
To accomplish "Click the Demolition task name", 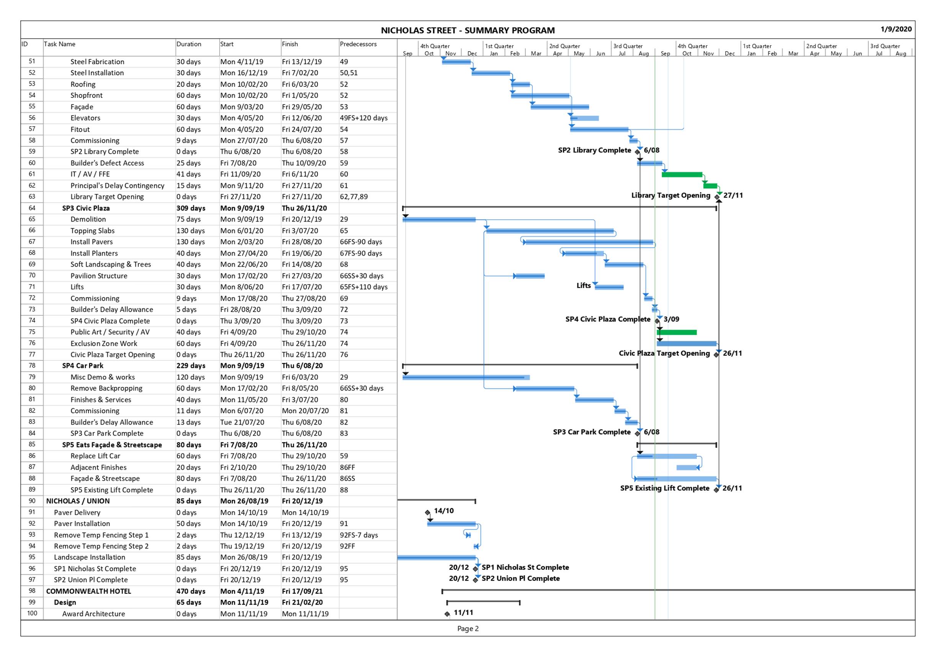I will click(88, 219).
